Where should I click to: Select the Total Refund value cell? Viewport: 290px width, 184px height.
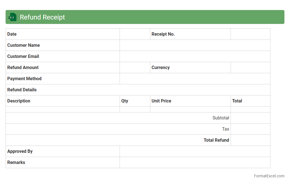pos(250,140)
